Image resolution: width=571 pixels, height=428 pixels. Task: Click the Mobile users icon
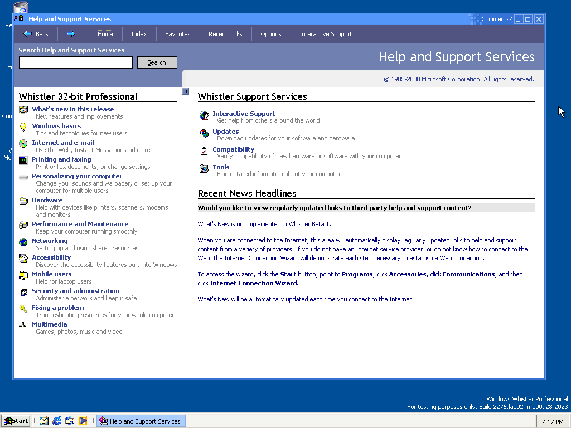click(x=23, y=275)
